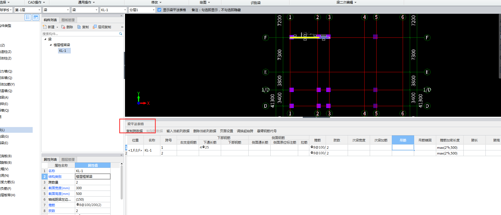Click the (150) axis distance value

pos(93,200)
